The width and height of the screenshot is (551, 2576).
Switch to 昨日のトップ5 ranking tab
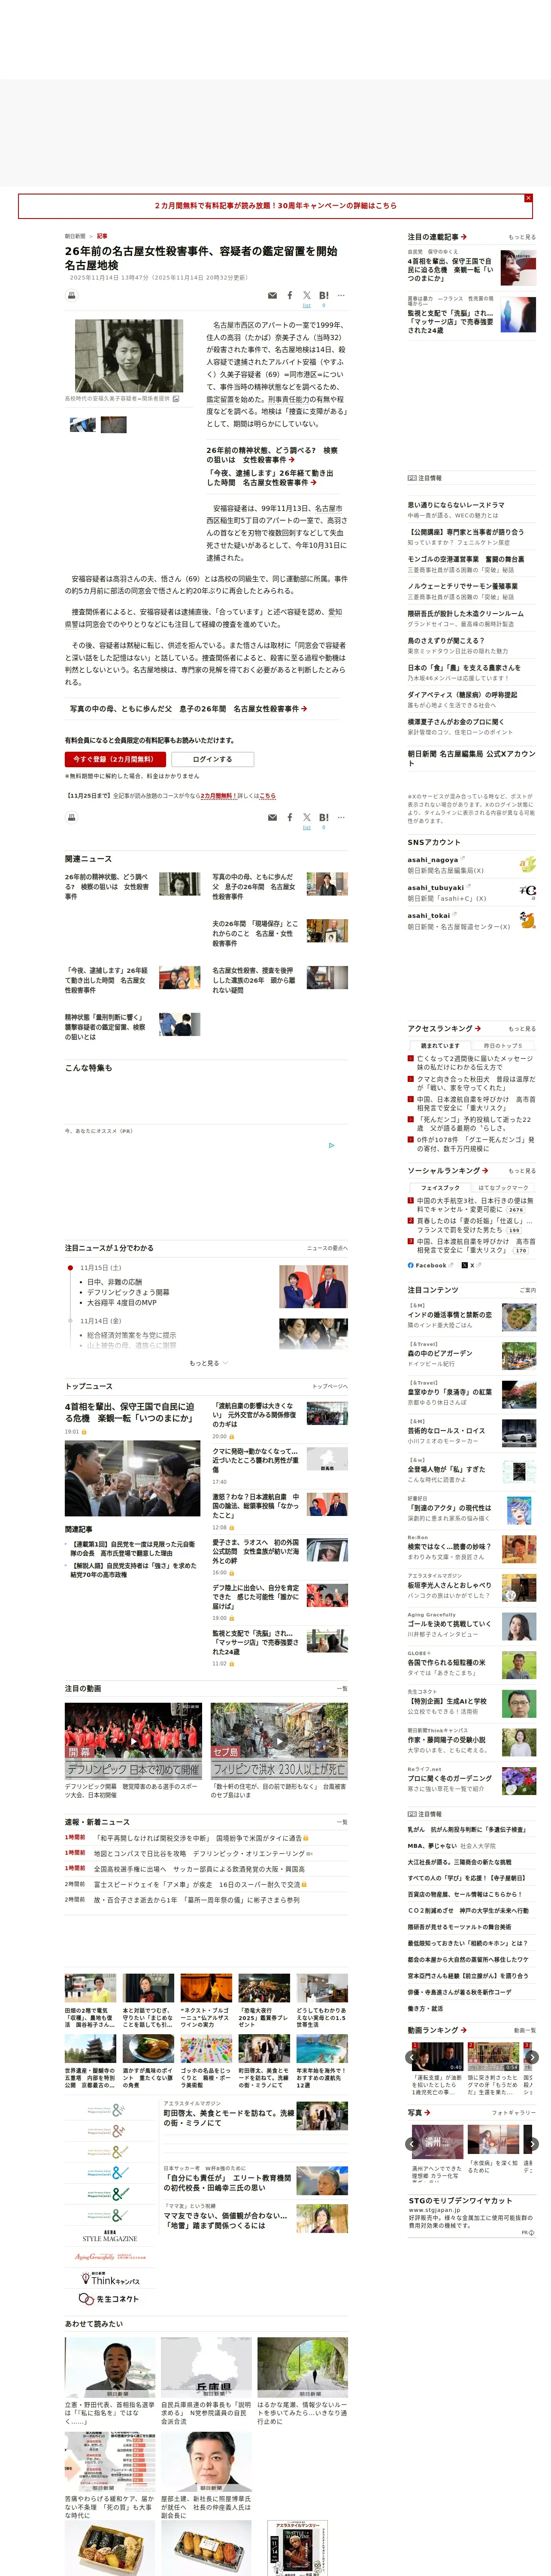click(503, 1046)
